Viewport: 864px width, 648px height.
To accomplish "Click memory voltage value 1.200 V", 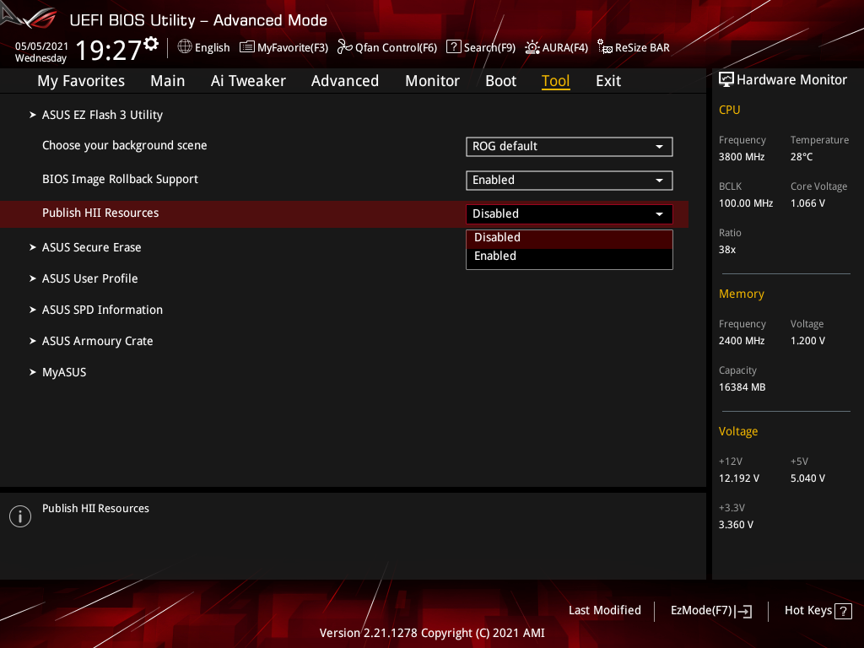I will point(807,341).
